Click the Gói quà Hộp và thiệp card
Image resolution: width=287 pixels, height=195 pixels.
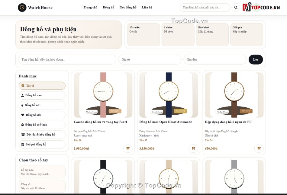pos(247,35)
